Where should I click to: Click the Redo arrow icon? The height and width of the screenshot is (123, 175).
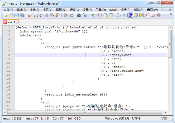pos(71,15)
